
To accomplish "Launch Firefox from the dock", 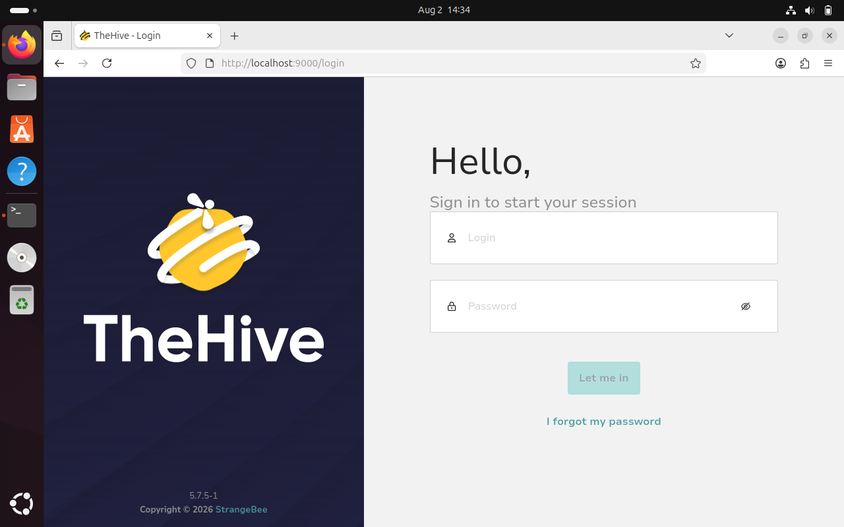I will (x=22, y=45).
